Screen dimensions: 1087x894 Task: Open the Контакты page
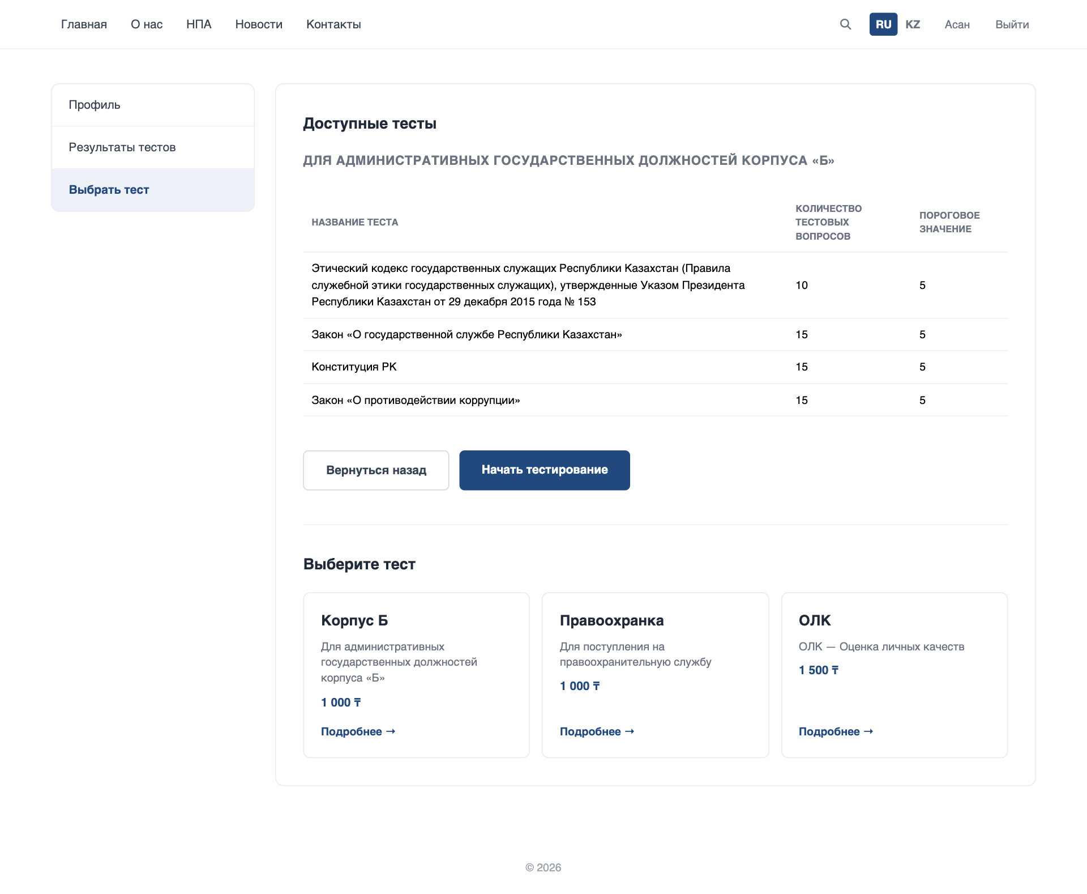[x=333, y=24]
